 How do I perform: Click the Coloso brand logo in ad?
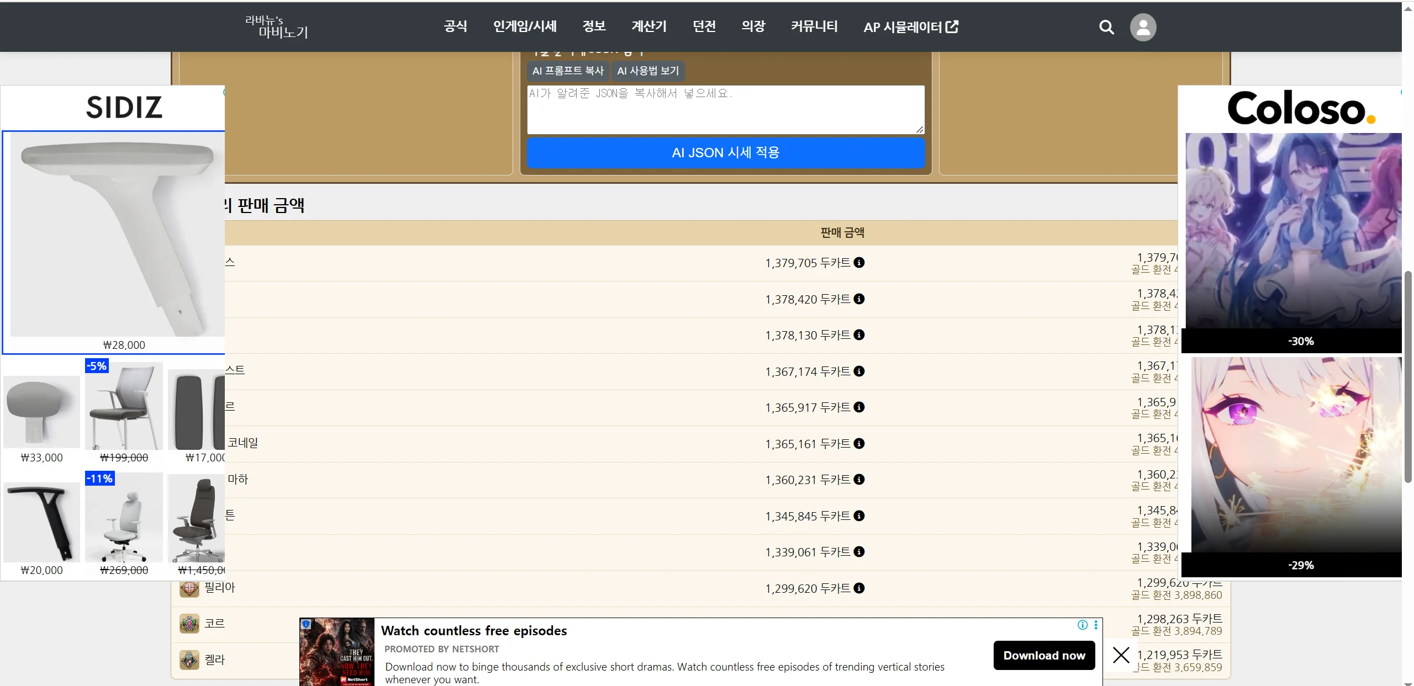[x=1301, y=108]
